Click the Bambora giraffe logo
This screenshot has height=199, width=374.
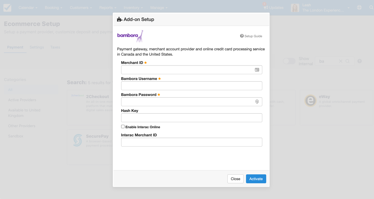(x=130, y=36)
